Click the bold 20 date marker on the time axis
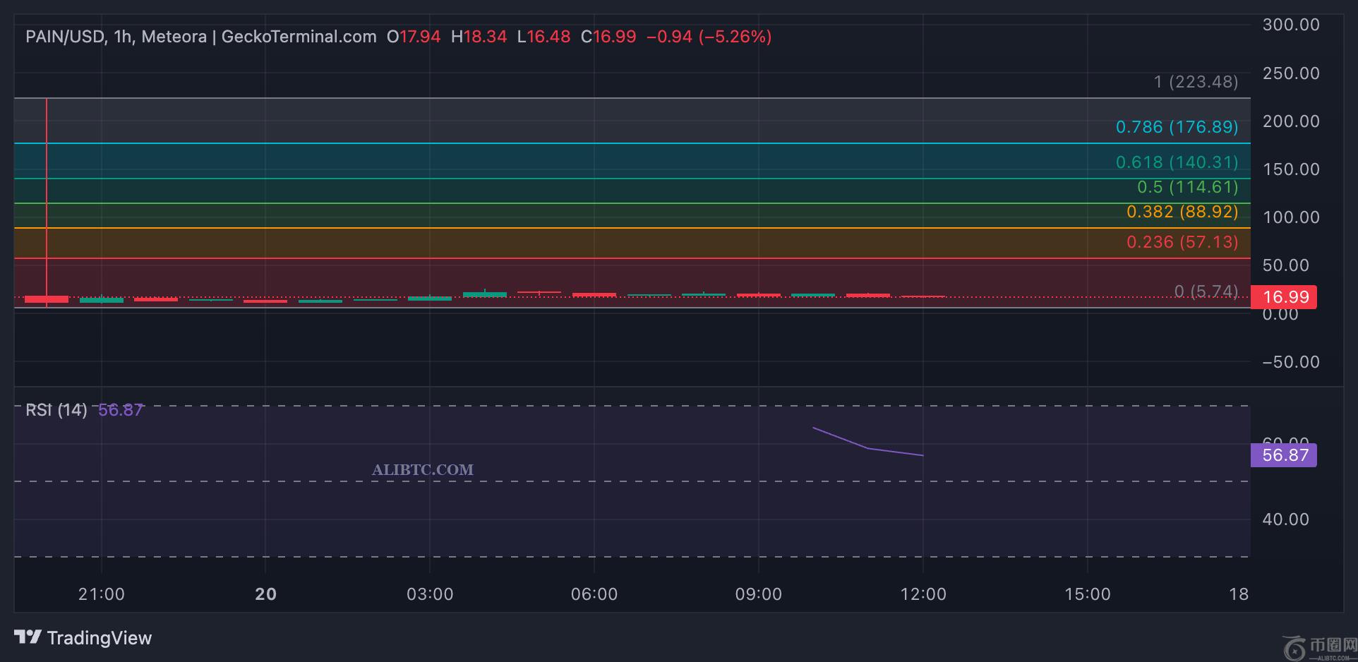 (x=265, y=594)
